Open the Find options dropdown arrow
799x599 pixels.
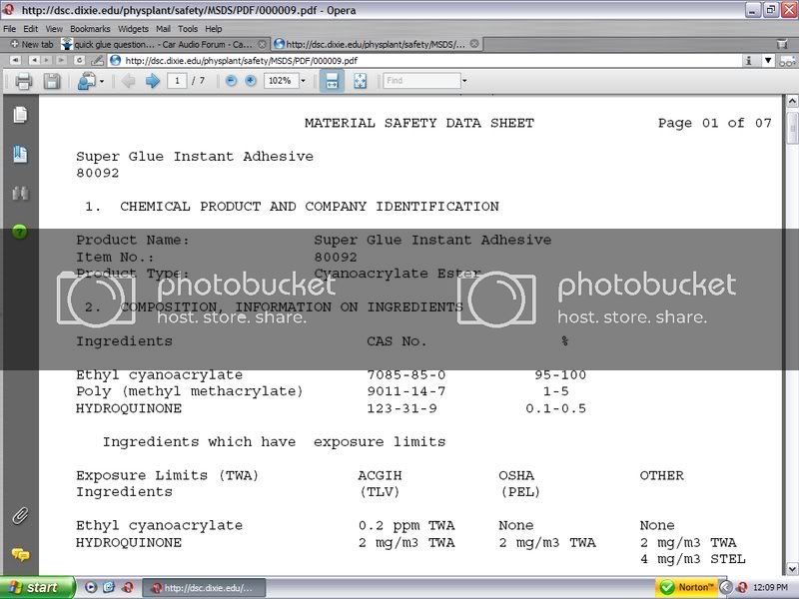[464, 81]
